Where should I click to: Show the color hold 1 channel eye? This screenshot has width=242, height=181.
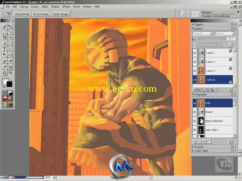195,130
